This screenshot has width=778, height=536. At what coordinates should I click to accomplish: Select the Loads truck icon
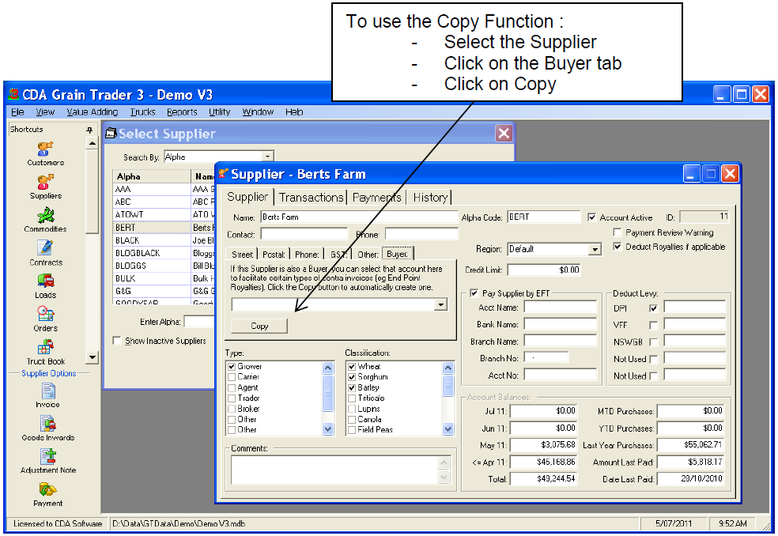tap(45, 281)
